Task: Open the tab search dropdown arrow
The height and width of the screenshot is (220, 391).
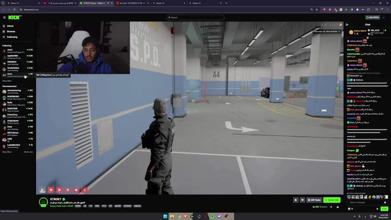Action: (3, 3)
